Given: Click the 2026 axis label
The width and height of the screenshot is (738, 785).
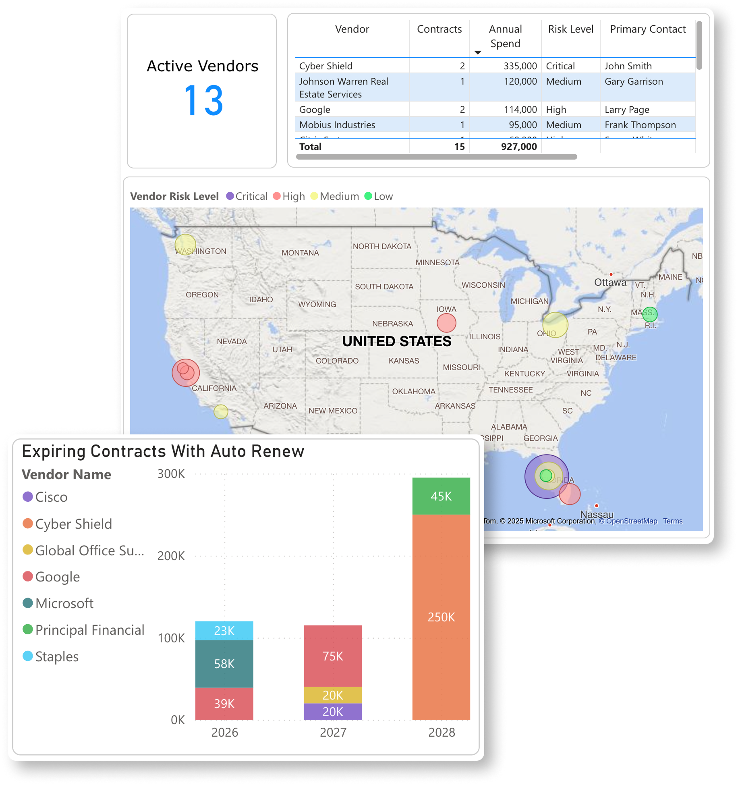Looking at the screenshot, I should tap(225, 732).
